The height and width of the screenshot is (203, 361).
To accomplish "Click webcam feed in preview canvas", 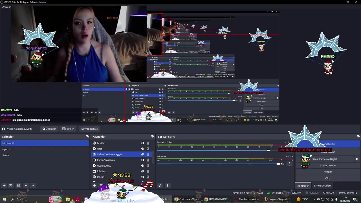I will pyautogui.click(x=79, y=44).
